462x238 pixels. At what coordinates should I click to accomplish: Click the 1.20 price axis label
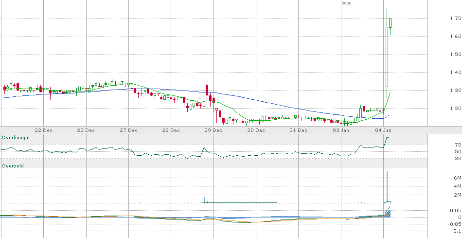tap(456, 108)
